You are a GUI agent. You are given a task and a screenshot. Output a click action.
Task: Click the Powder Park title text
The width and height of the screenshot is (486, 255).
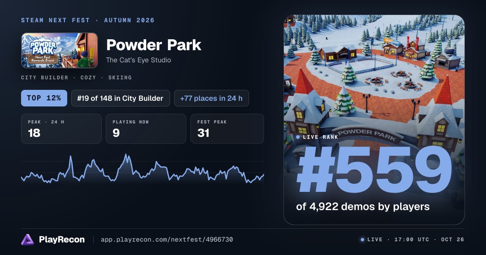pos(153,45)
